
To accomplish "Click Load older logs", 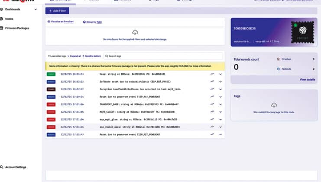I will 57,56.
